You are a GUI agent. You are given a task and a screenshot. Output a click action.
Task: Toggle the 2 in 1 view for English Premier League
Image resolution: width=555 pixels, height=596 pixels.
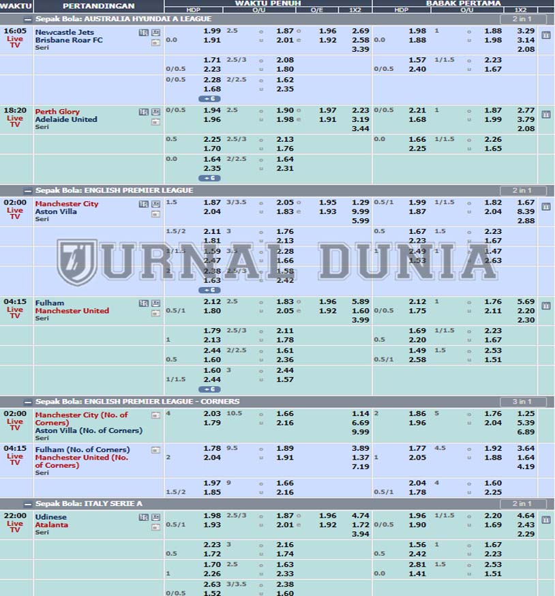(x=523, y=190)
